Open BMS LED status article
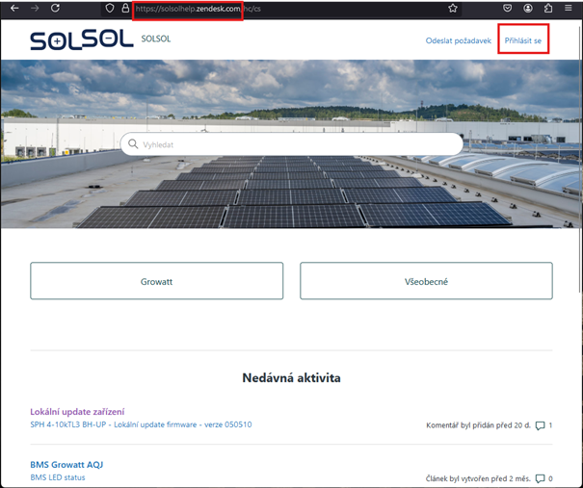Screen dimensions: 583x488 (58, 477)
